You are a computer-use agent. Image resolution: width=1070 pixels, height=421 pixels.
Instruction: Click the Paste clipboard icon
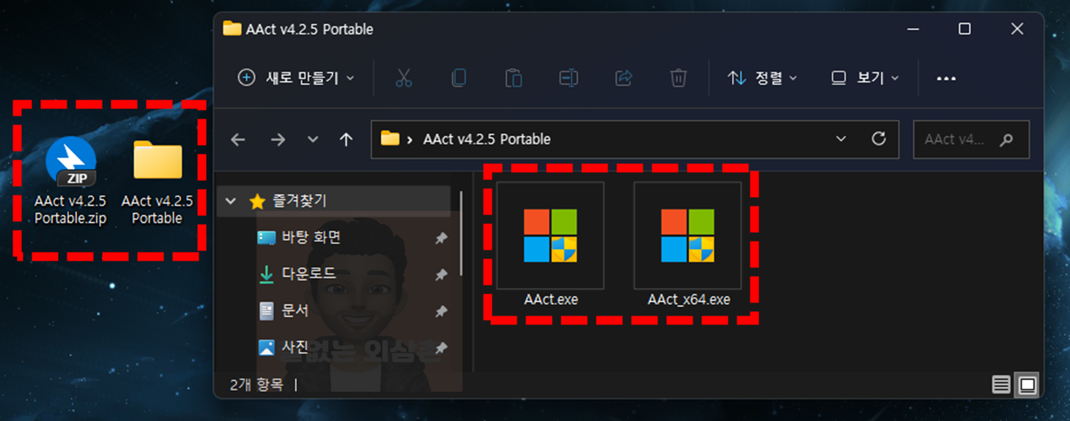click(514, 78)
